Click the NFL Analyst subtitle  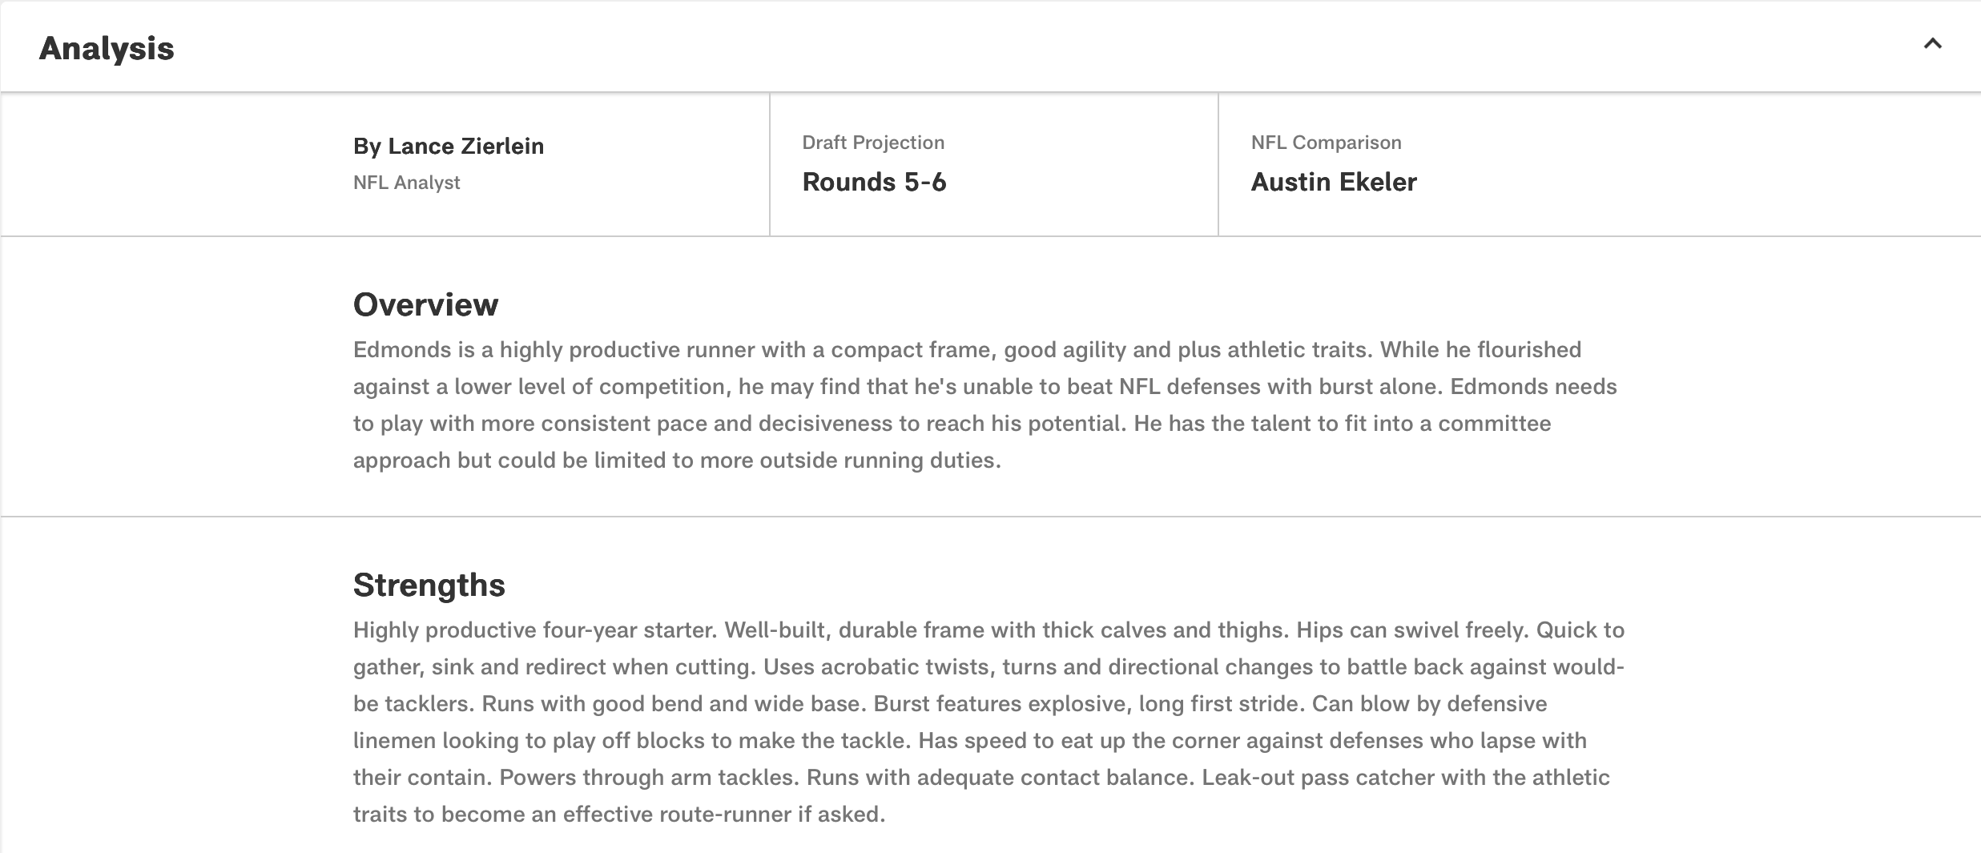[x=406, y=183]
